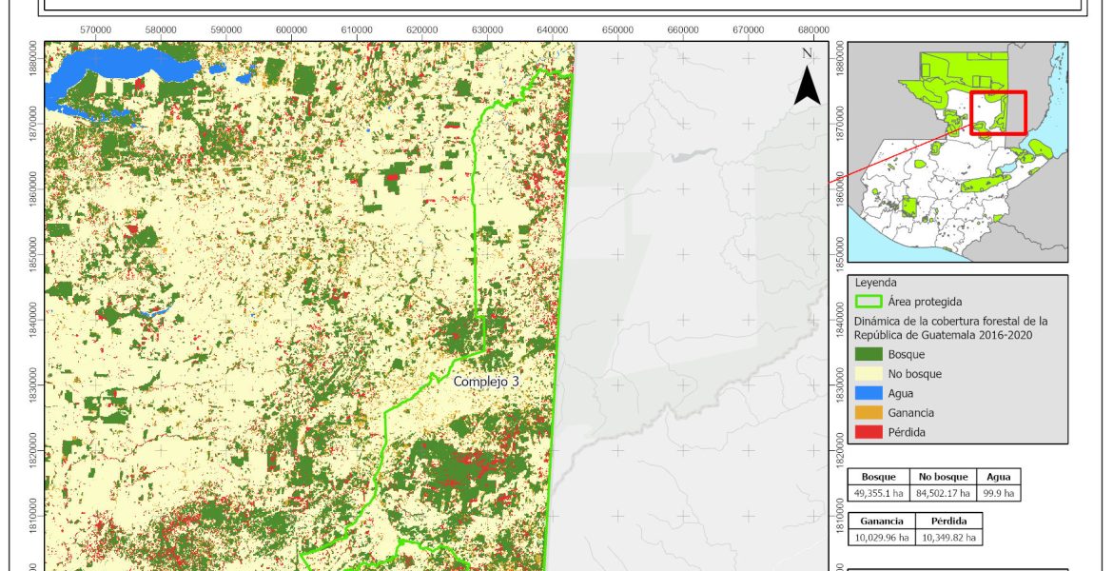Screen dimensions: 1113x571
Task: Select the No bosque table header
Action: 943,477
